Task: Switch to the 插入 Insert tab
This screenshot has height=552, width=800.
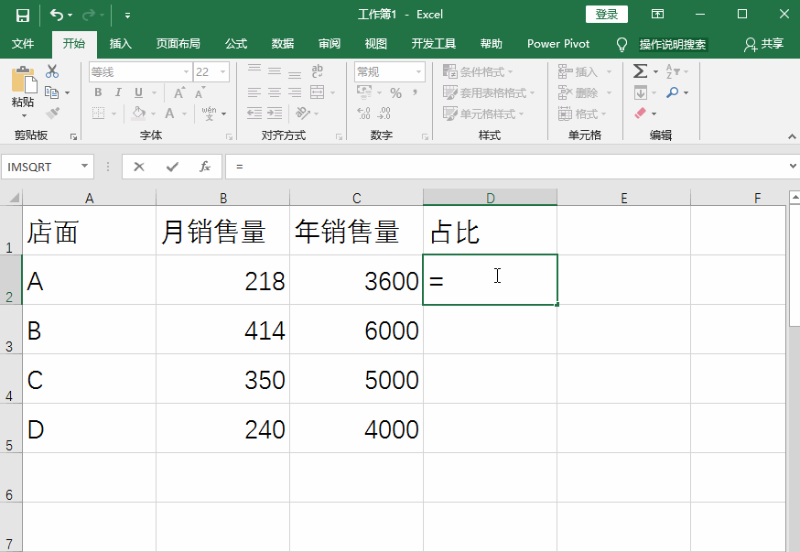Action: [x=121, y=44]
